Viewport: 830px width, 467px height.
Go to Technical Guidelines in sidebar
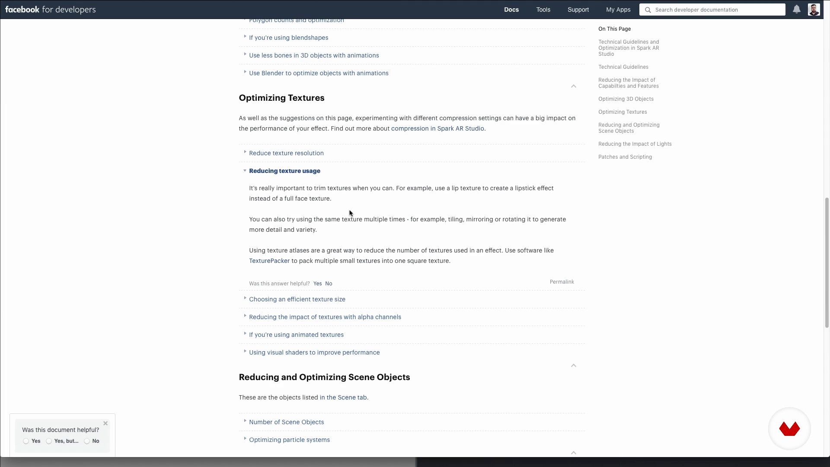coord(623,67)
